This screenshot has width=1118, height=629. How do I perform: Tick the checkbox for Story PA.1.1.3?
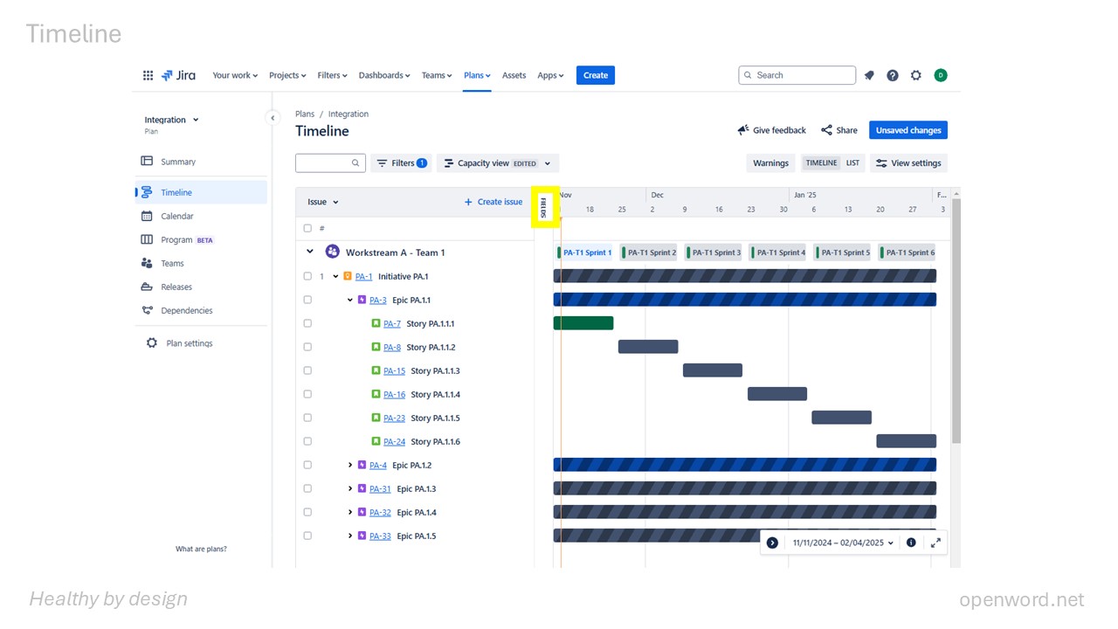coord(307,370)
